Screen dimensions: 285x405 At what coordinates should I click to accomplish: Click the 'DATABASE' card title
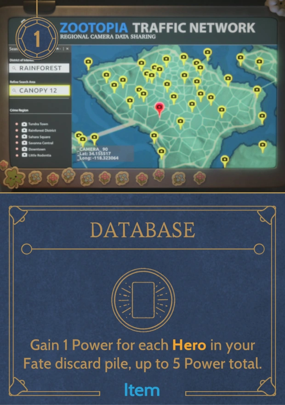[x=142, y=230]
